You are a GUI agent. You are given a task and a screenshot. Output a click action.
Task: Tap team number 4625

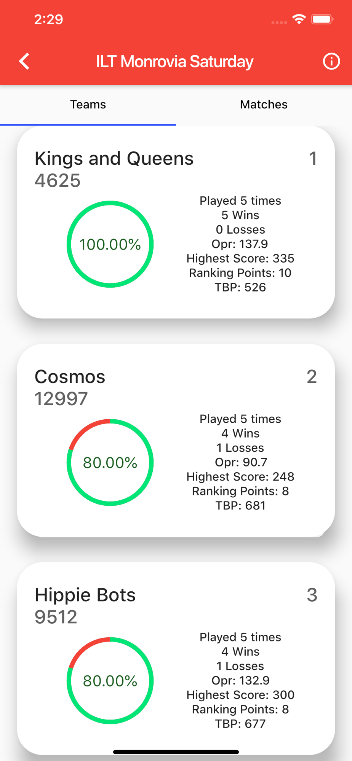pyautogui.click(x=58, y=180)
